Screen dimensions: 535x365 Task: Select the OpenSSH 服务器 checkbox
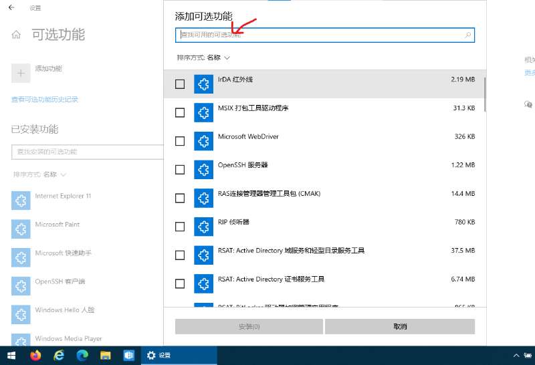point(180,170)
